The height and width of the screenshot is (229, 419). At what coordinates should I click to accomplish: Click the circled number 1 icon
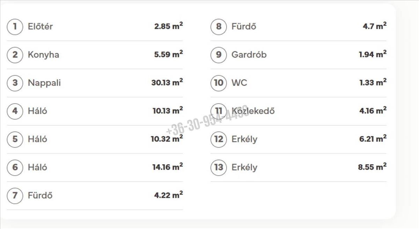pyautogui.click(x=15, y=26)
